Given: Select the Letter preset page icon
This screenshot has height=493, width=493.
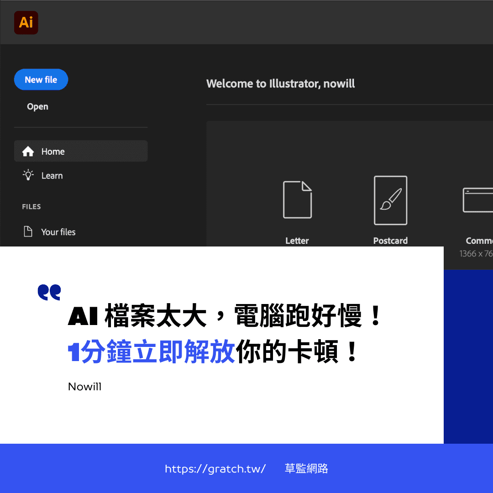Looking at the screenshot, I should 297,199.
